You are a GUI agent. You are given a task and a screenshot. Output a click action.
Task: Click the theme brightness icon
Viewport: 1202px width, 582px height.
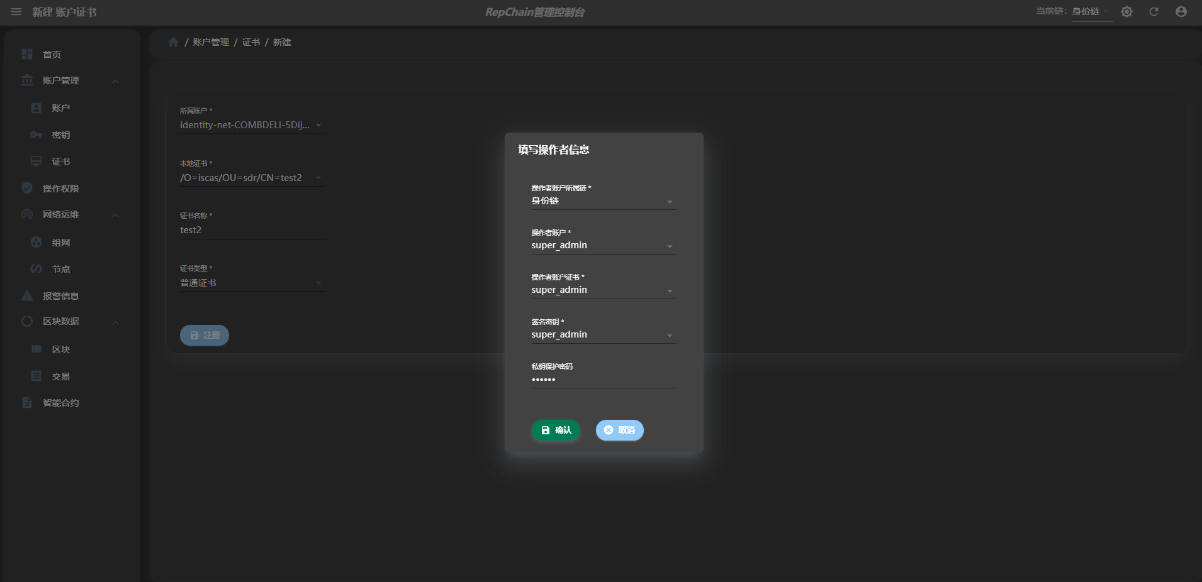[1126, 12]
